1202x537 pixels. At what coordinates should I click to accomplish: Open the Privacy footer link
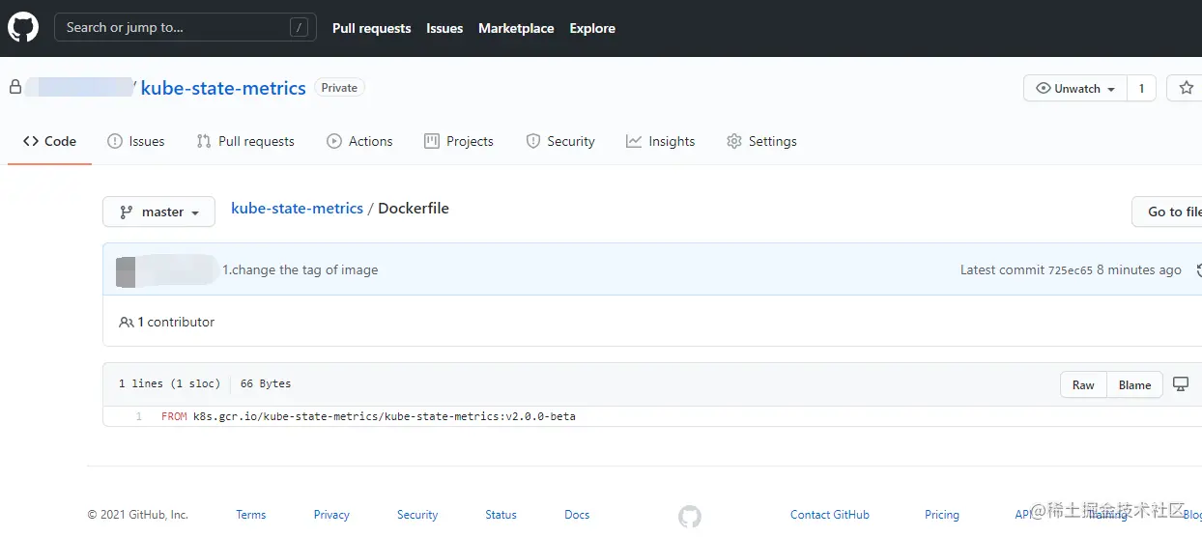point(331,515)
